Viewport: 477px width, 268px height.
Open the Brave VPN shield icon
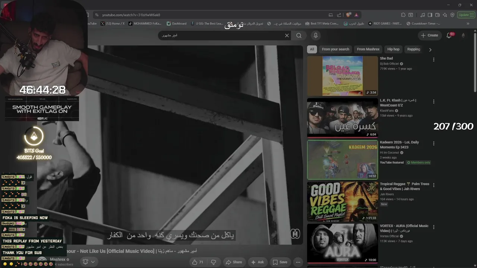(x=452, y=15)
